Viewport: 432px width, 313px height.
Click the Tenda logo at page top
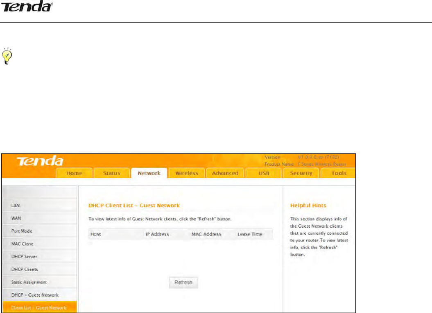coord(27,6)
